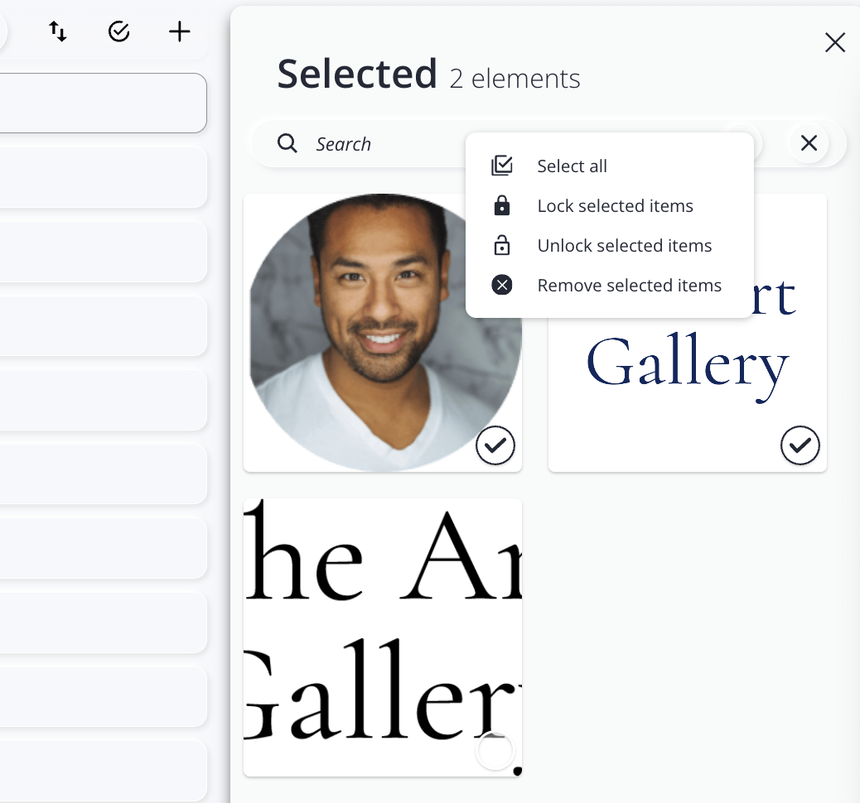Click the open padlock icon in menu
Image resolution: width=860 pixels, height=803 pixels.
[502, 246]
